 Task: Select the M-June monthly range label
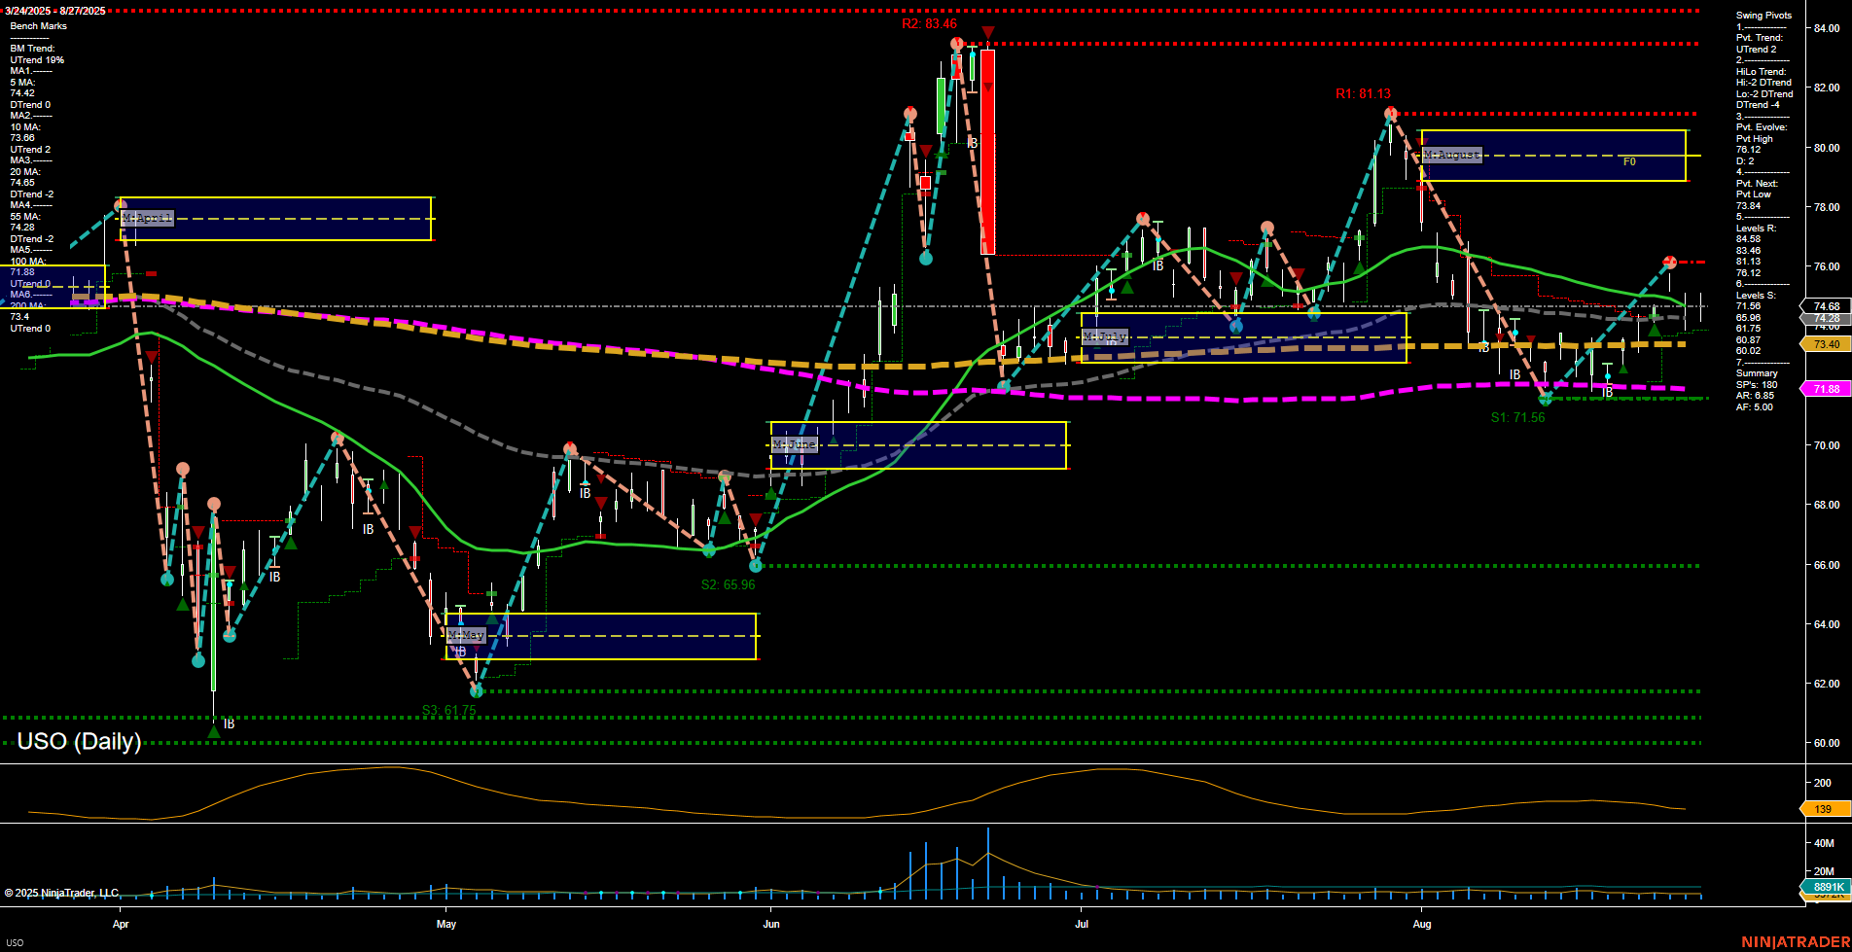794,444
